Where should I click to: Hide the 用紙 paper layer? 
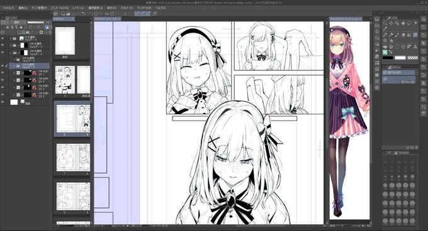[3, 102]
